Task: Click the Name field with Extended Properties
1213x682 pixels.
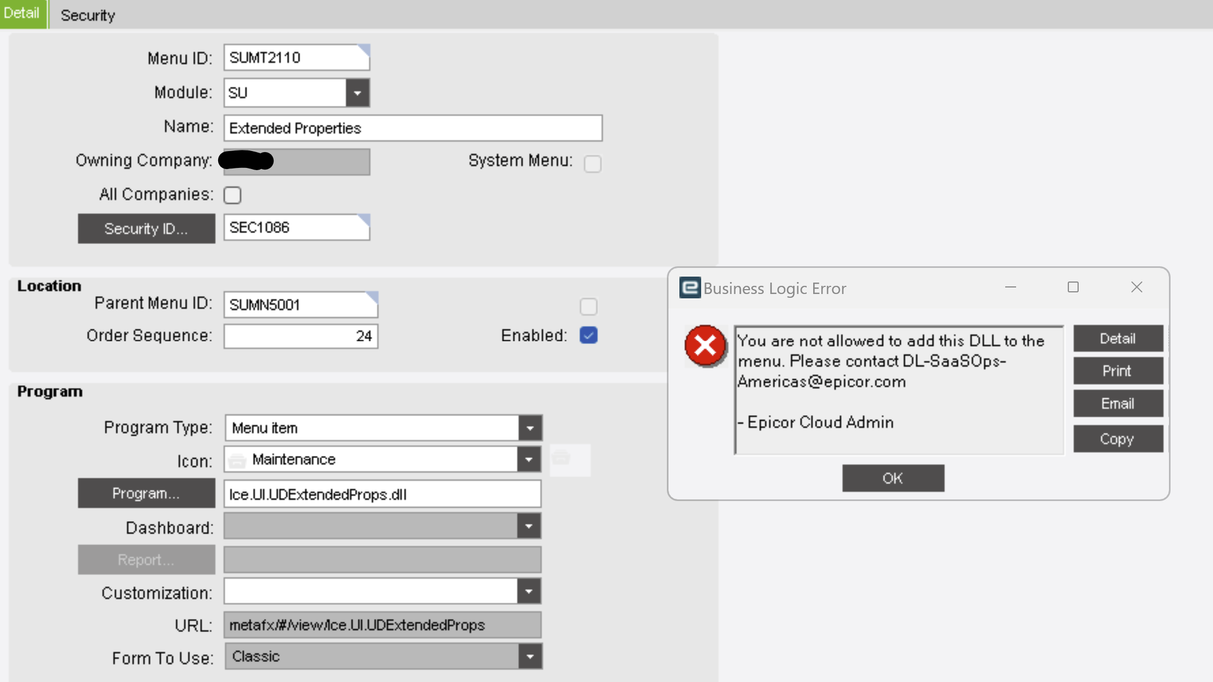Action: click(412, 128)
